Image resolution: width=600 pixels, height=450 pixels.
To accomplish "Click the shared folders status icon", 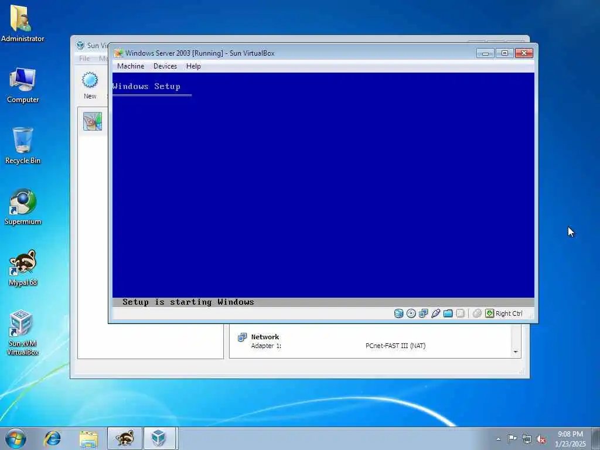I will (x=448, y=313).
